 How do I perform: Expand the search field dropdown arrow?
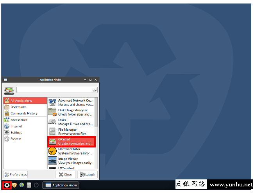(x=95, y=90)
